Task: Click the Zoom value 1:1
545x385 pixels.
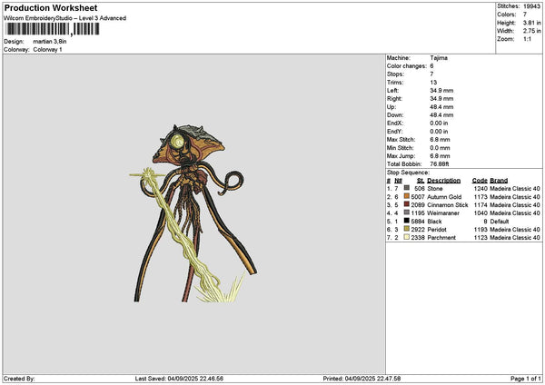Action: click(527, 39)
